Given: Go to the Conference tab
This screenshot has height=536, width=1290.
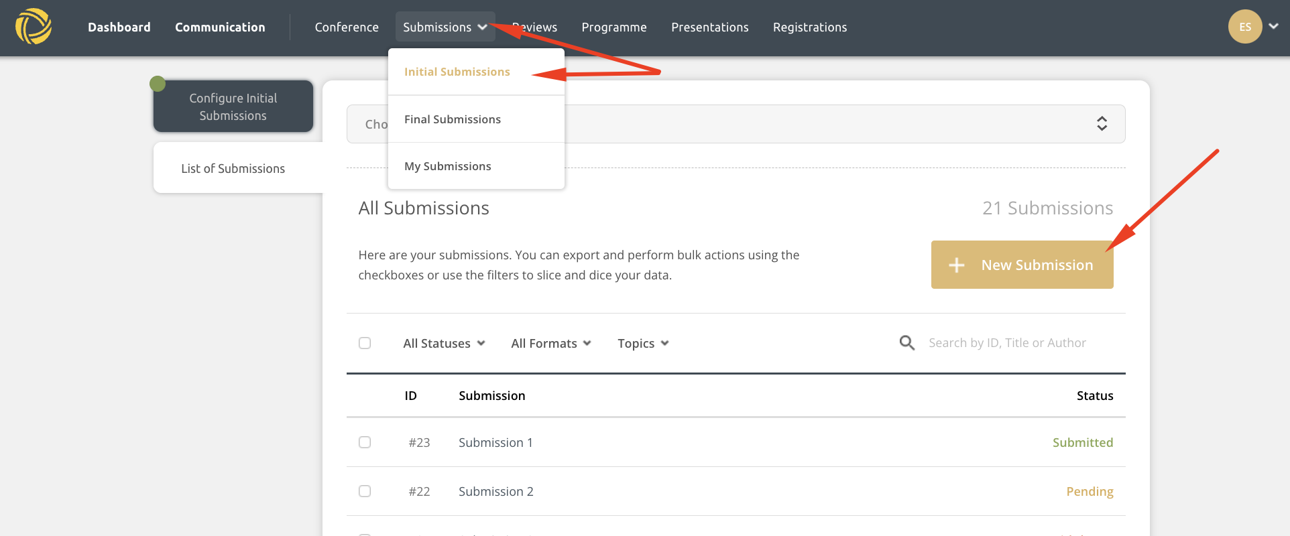Looking at the screenshot, I should coord(347,27).
